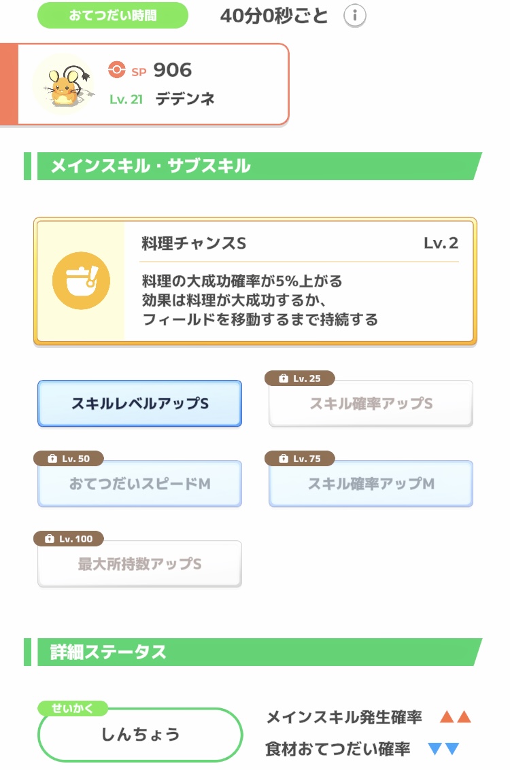This screenshot has width=510, height=770.
Task: Tap the Lv. 25 lock badge
Action: pyautogui.click(x=300, y=379)
